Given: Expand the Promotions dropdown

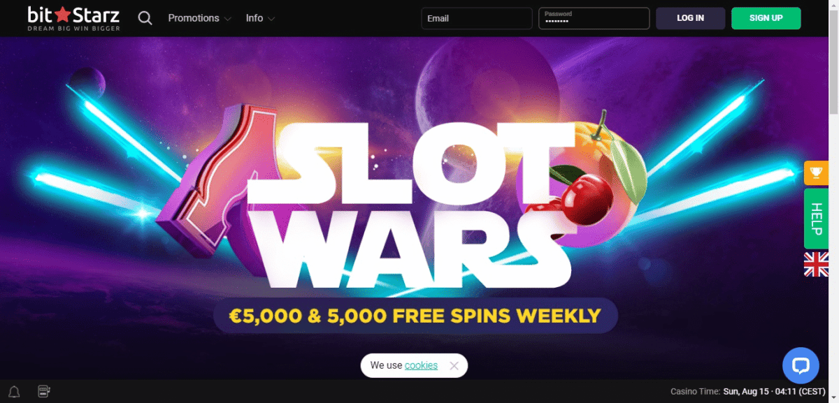Looking at the screenshot, I should pyautogui.click(x=199, y=18).
